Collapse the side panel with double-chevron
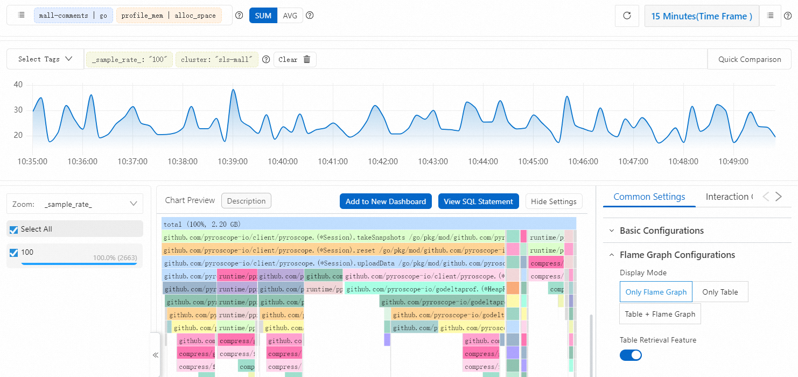 pyautogui.click(x=155, y=355)
